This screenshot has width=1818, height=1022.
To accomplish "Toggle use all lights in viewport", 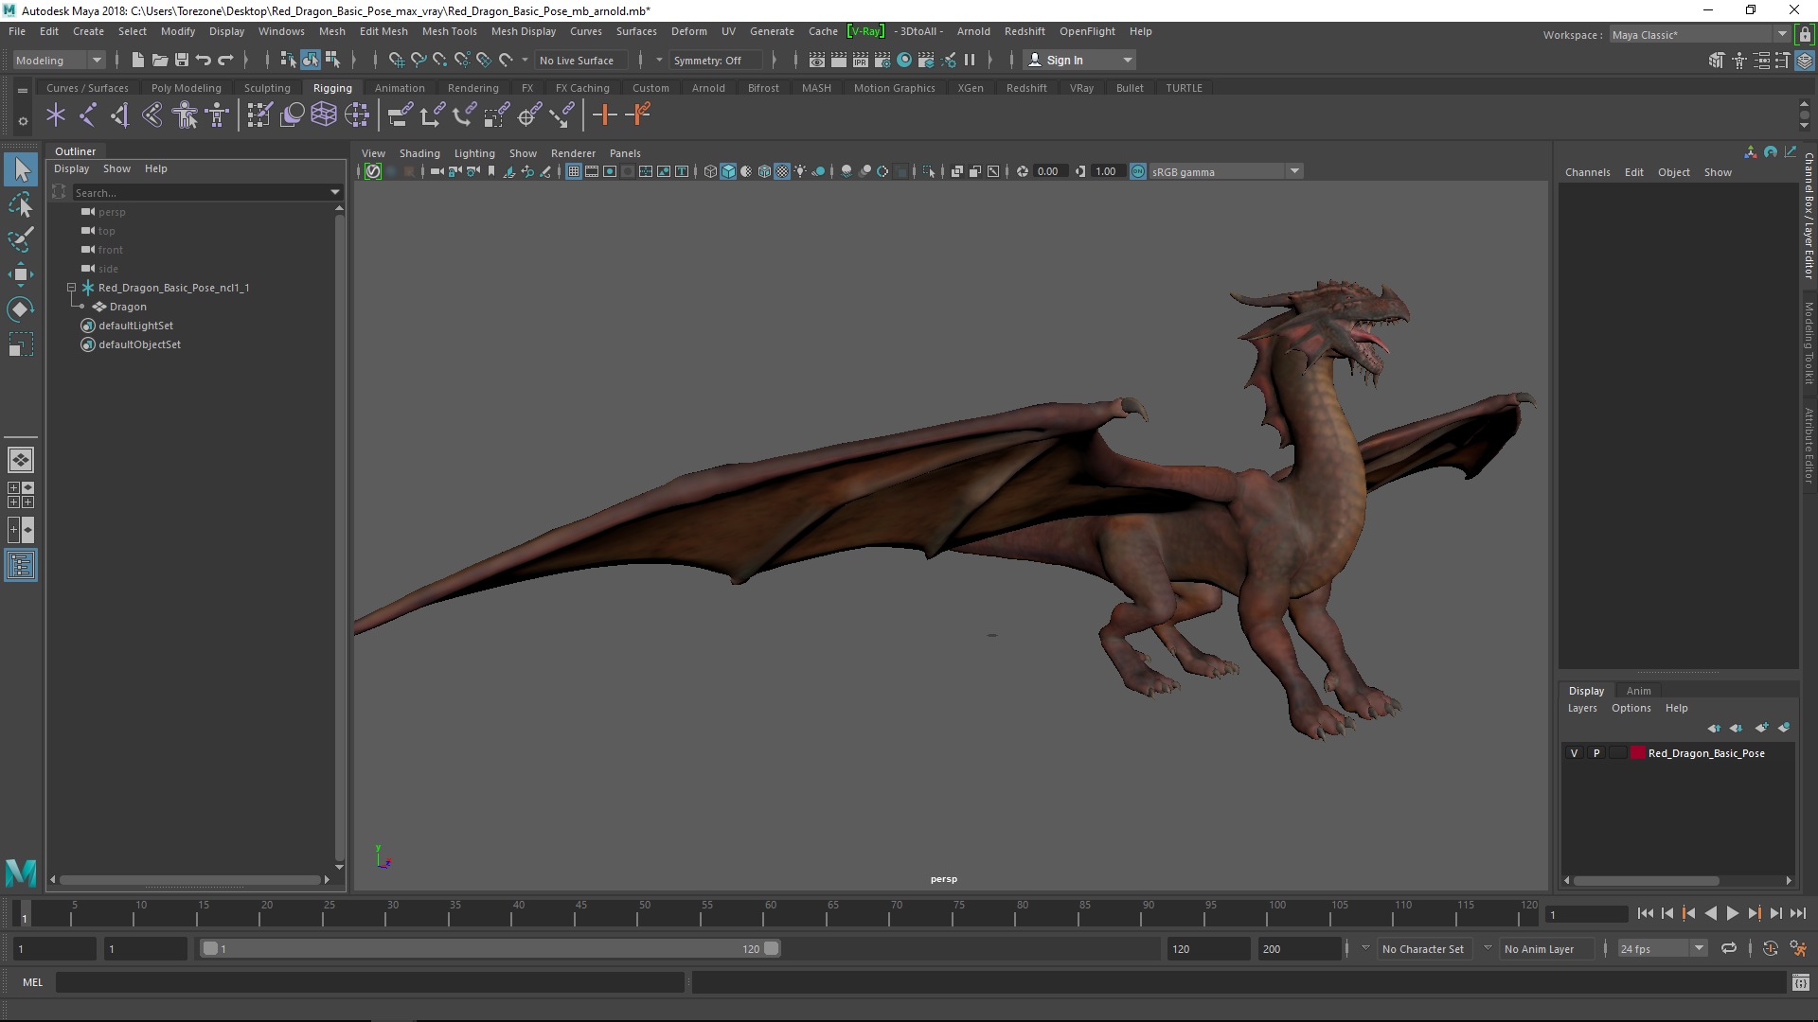I will (x=800, y=171).
